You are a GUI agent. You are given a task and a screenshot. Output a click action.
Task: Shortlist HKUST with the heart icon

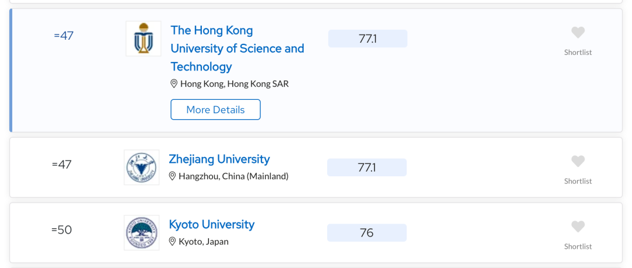click(x=578, y=33)
